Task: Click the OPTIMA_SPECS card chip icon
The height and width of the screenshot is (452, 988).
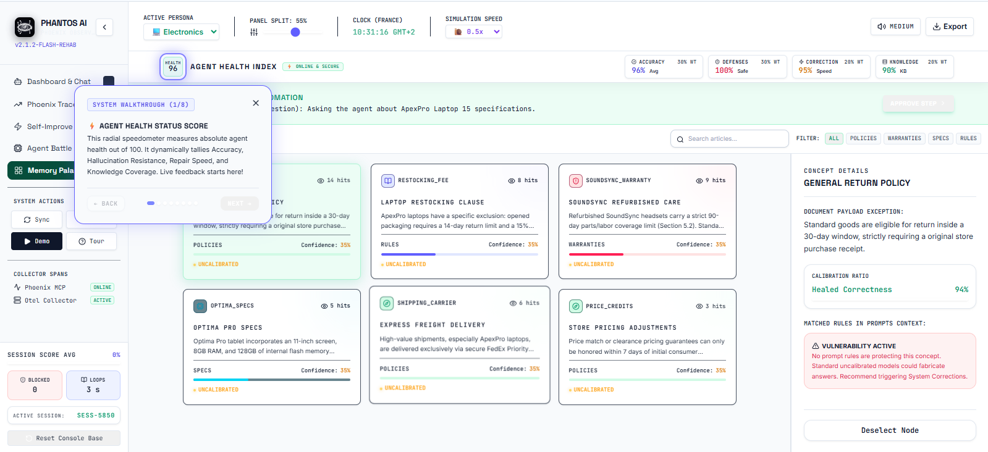Action: tap(200, 306)
